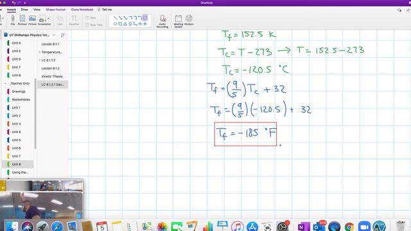This screenshot has width=411, height=231.
Task: Open the App Store from the Dock
Action: click(x=252, y=227)
